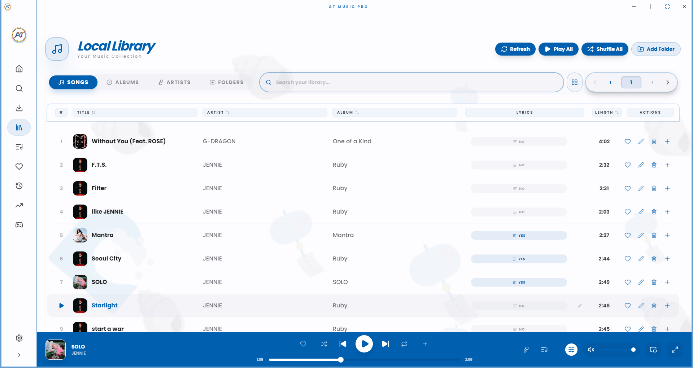The image size is (693, 368).
Task: Switch to the Albums tab
Action: pyautogui.click(x=123, y=82)
